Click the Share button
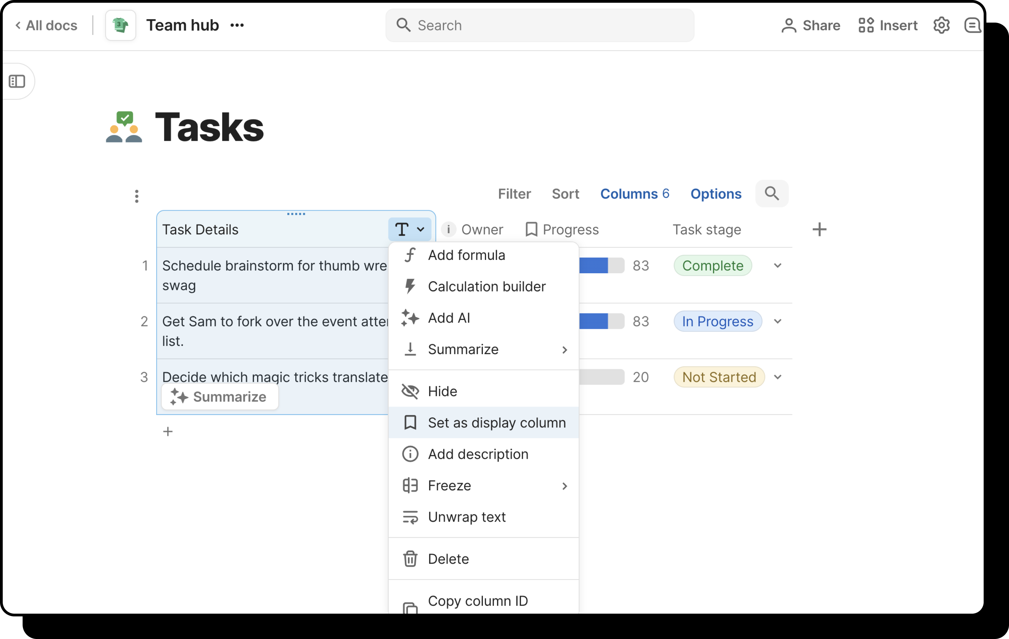Screen dimensions: 1009x639 tap(811, 26)
